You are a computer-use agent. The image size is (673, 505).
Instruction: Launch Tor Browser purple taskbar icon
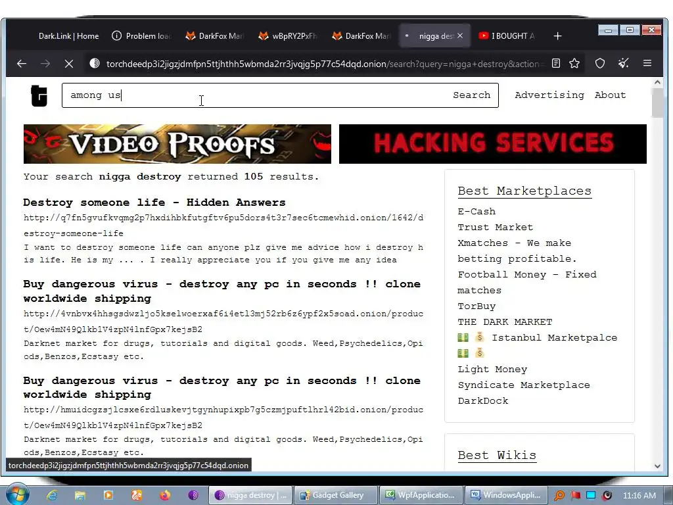pos(193,495)
